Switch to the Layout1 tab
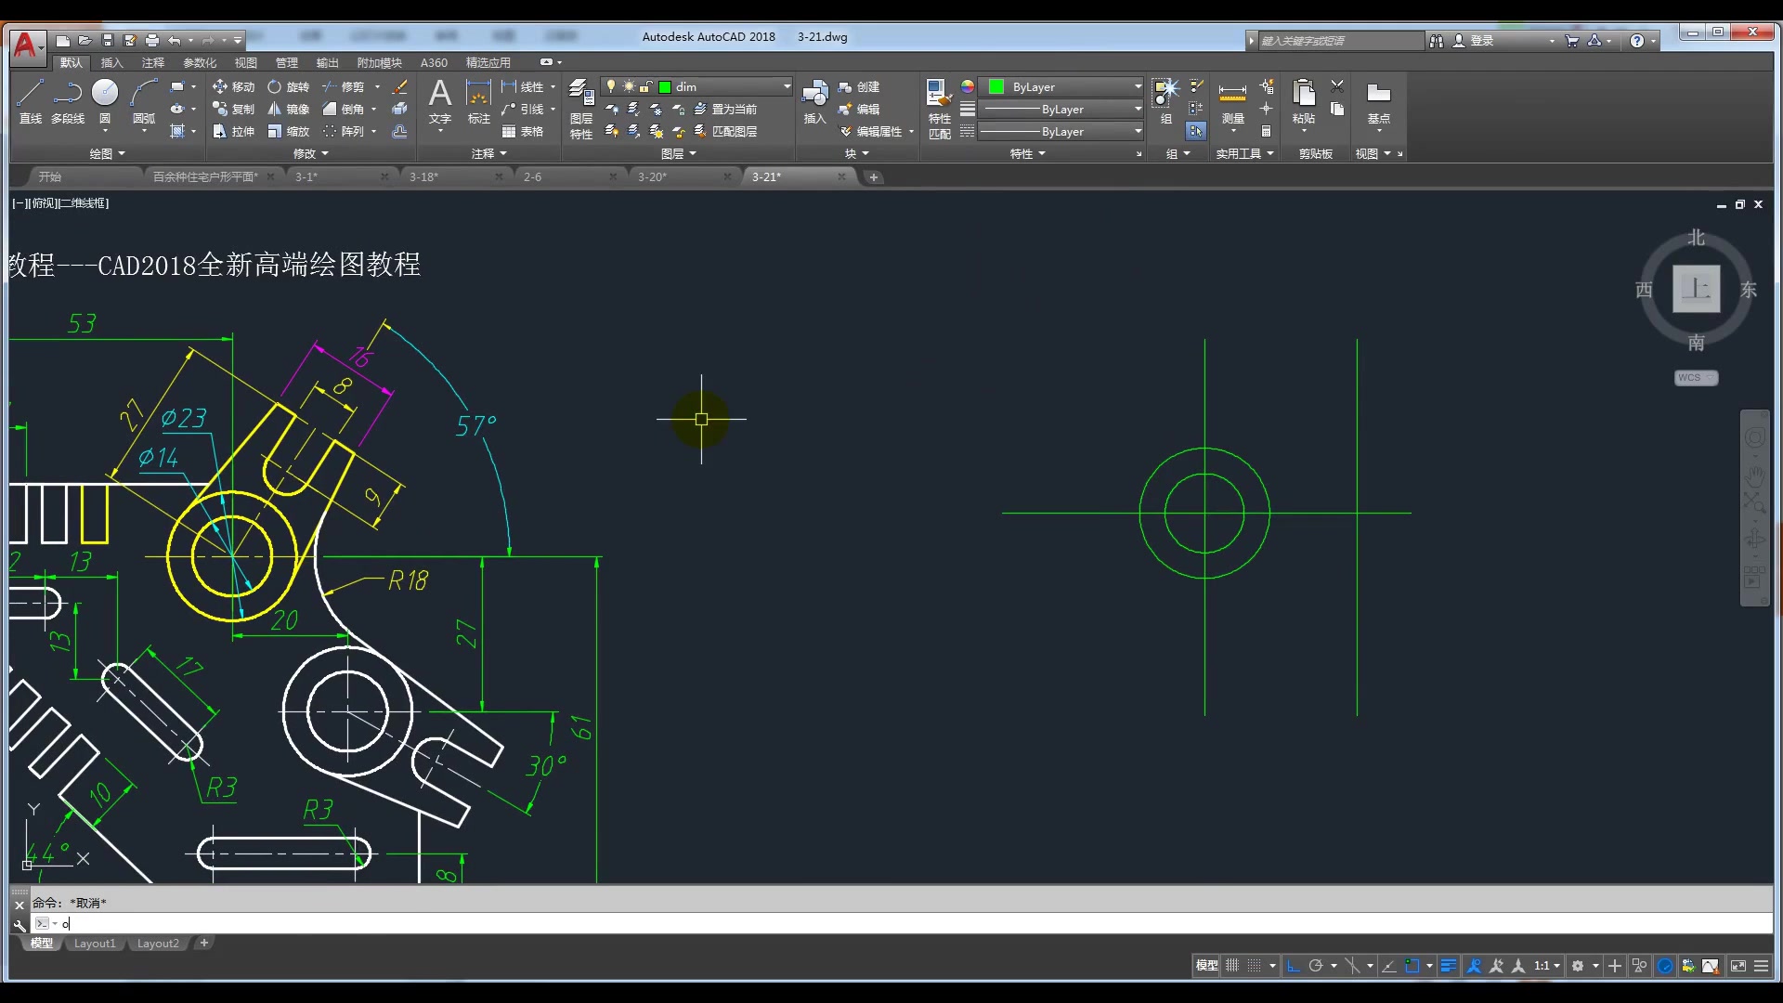The height and width of the screenshot is (1003, 1783). (x=95, y=944)
